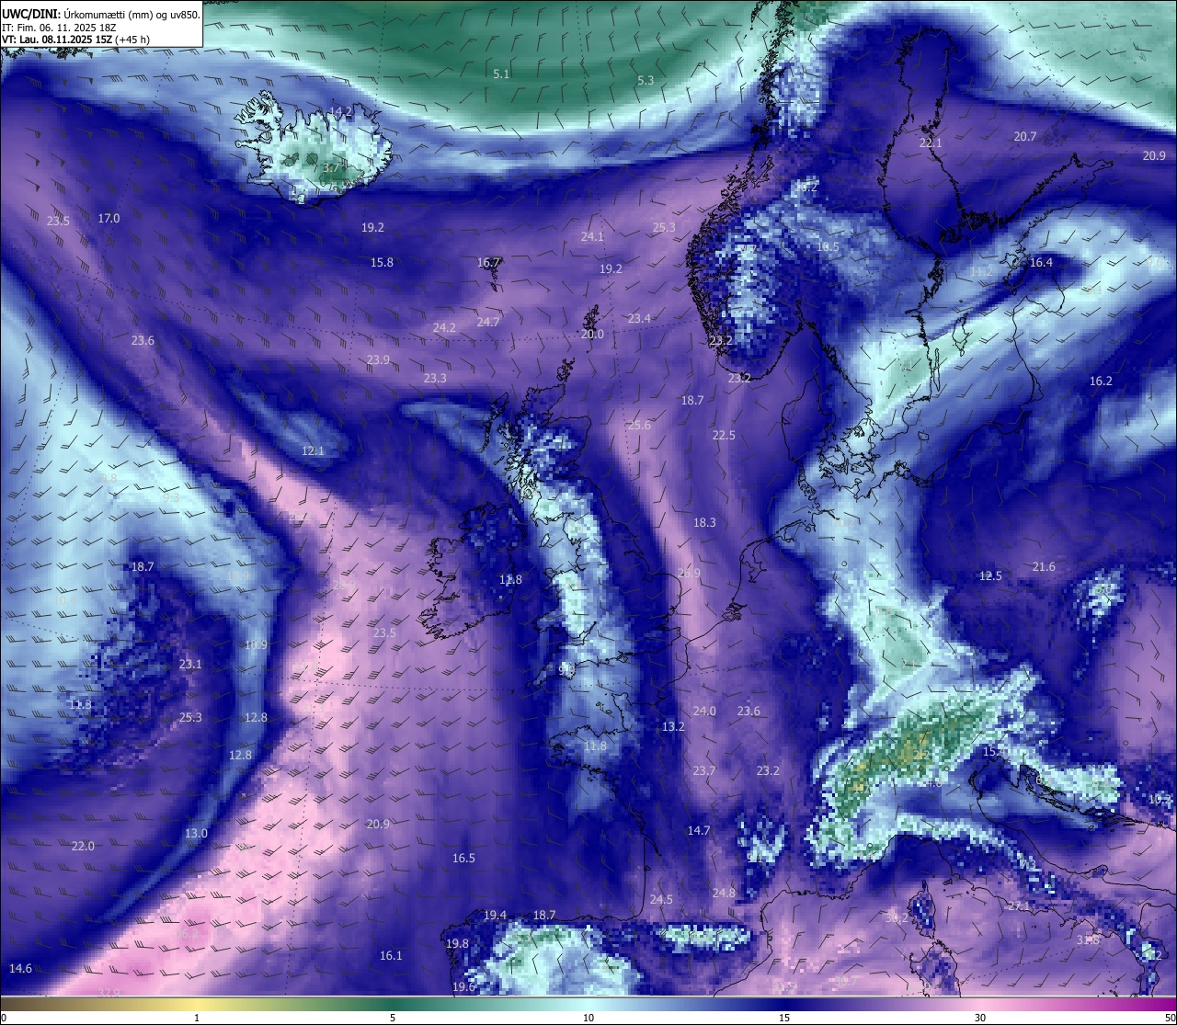Click the 21.6 value label
The height and width of the screenshot is (1025, 1177).
click(x=1044, y=567)
